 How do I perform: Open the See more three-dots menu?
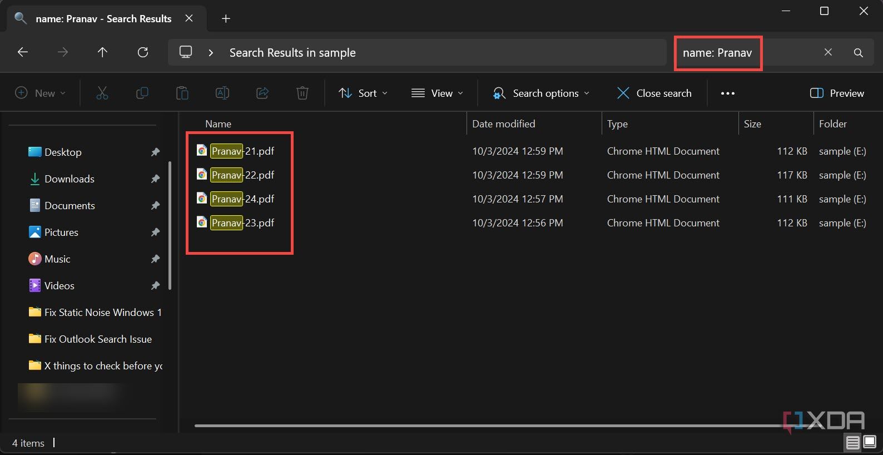[x=728, y=93]
